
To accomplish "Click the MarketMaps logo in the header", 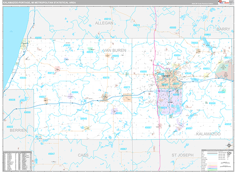I will pos(226,4).
